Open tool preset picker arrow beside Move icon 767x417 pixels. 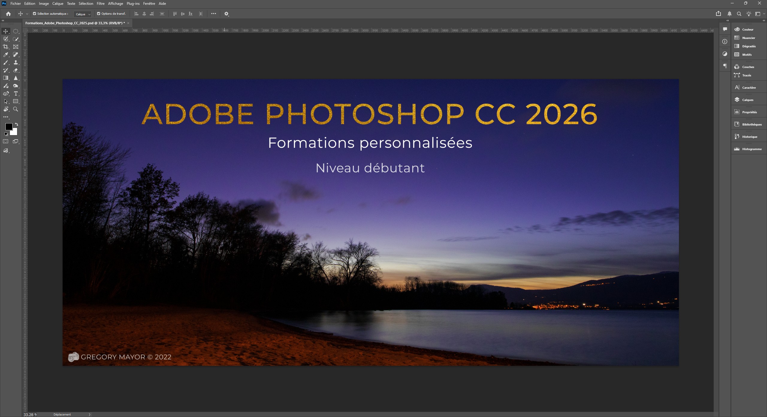coord(27,14)
